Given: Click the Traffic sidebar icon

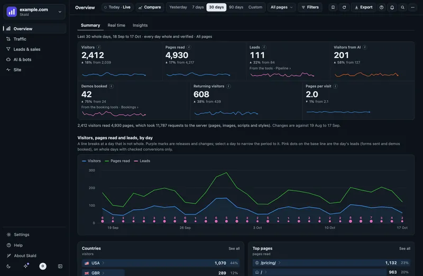Looking at the screenshot, I should [8, 39].
